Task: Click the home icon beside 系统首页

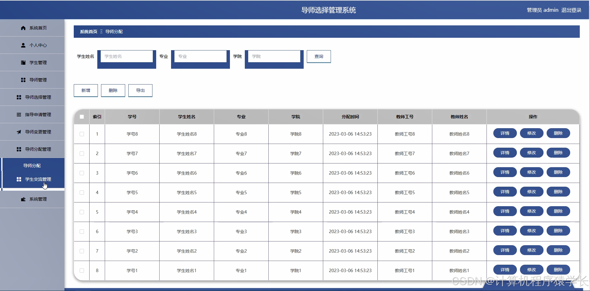Action: point(23,28)
